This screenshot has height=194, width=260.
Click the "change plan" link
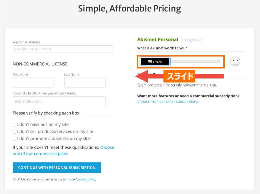tap(191, 40)
